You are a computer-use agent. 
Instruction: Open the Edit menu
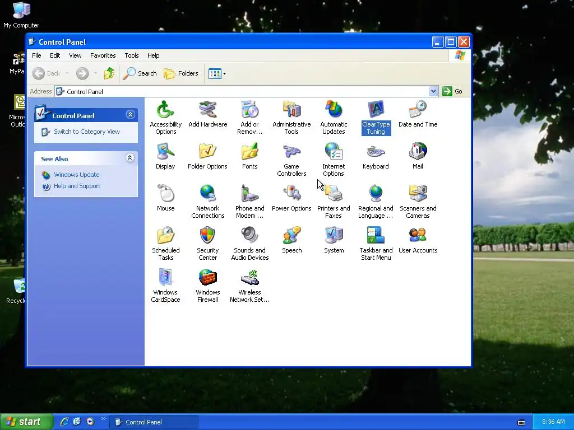coord(55,55)
